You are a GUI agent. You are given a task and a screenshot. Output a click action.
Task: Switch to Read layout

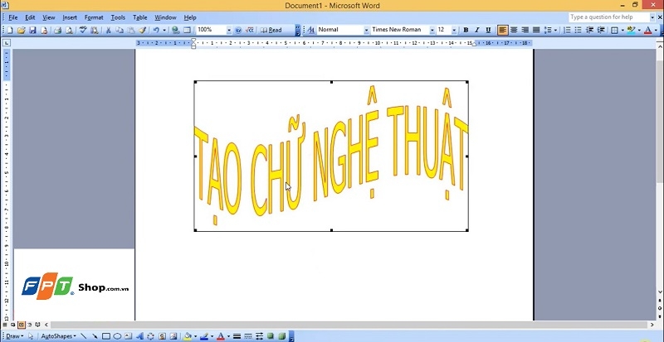tap(271, 30)
